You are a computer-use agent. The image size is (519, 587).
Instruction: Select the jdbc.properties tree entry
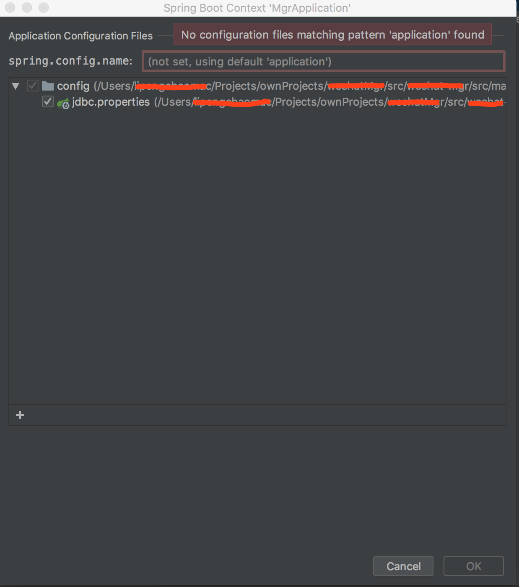(x=110, y=101)
